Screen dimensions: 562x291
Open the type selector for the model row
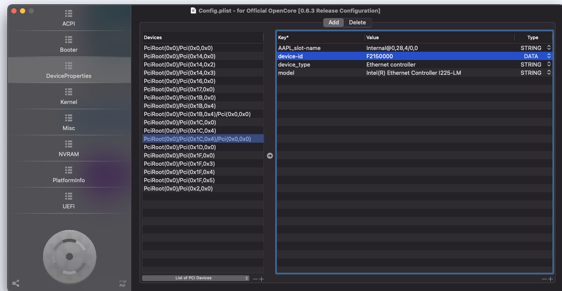tap(549, 73)
